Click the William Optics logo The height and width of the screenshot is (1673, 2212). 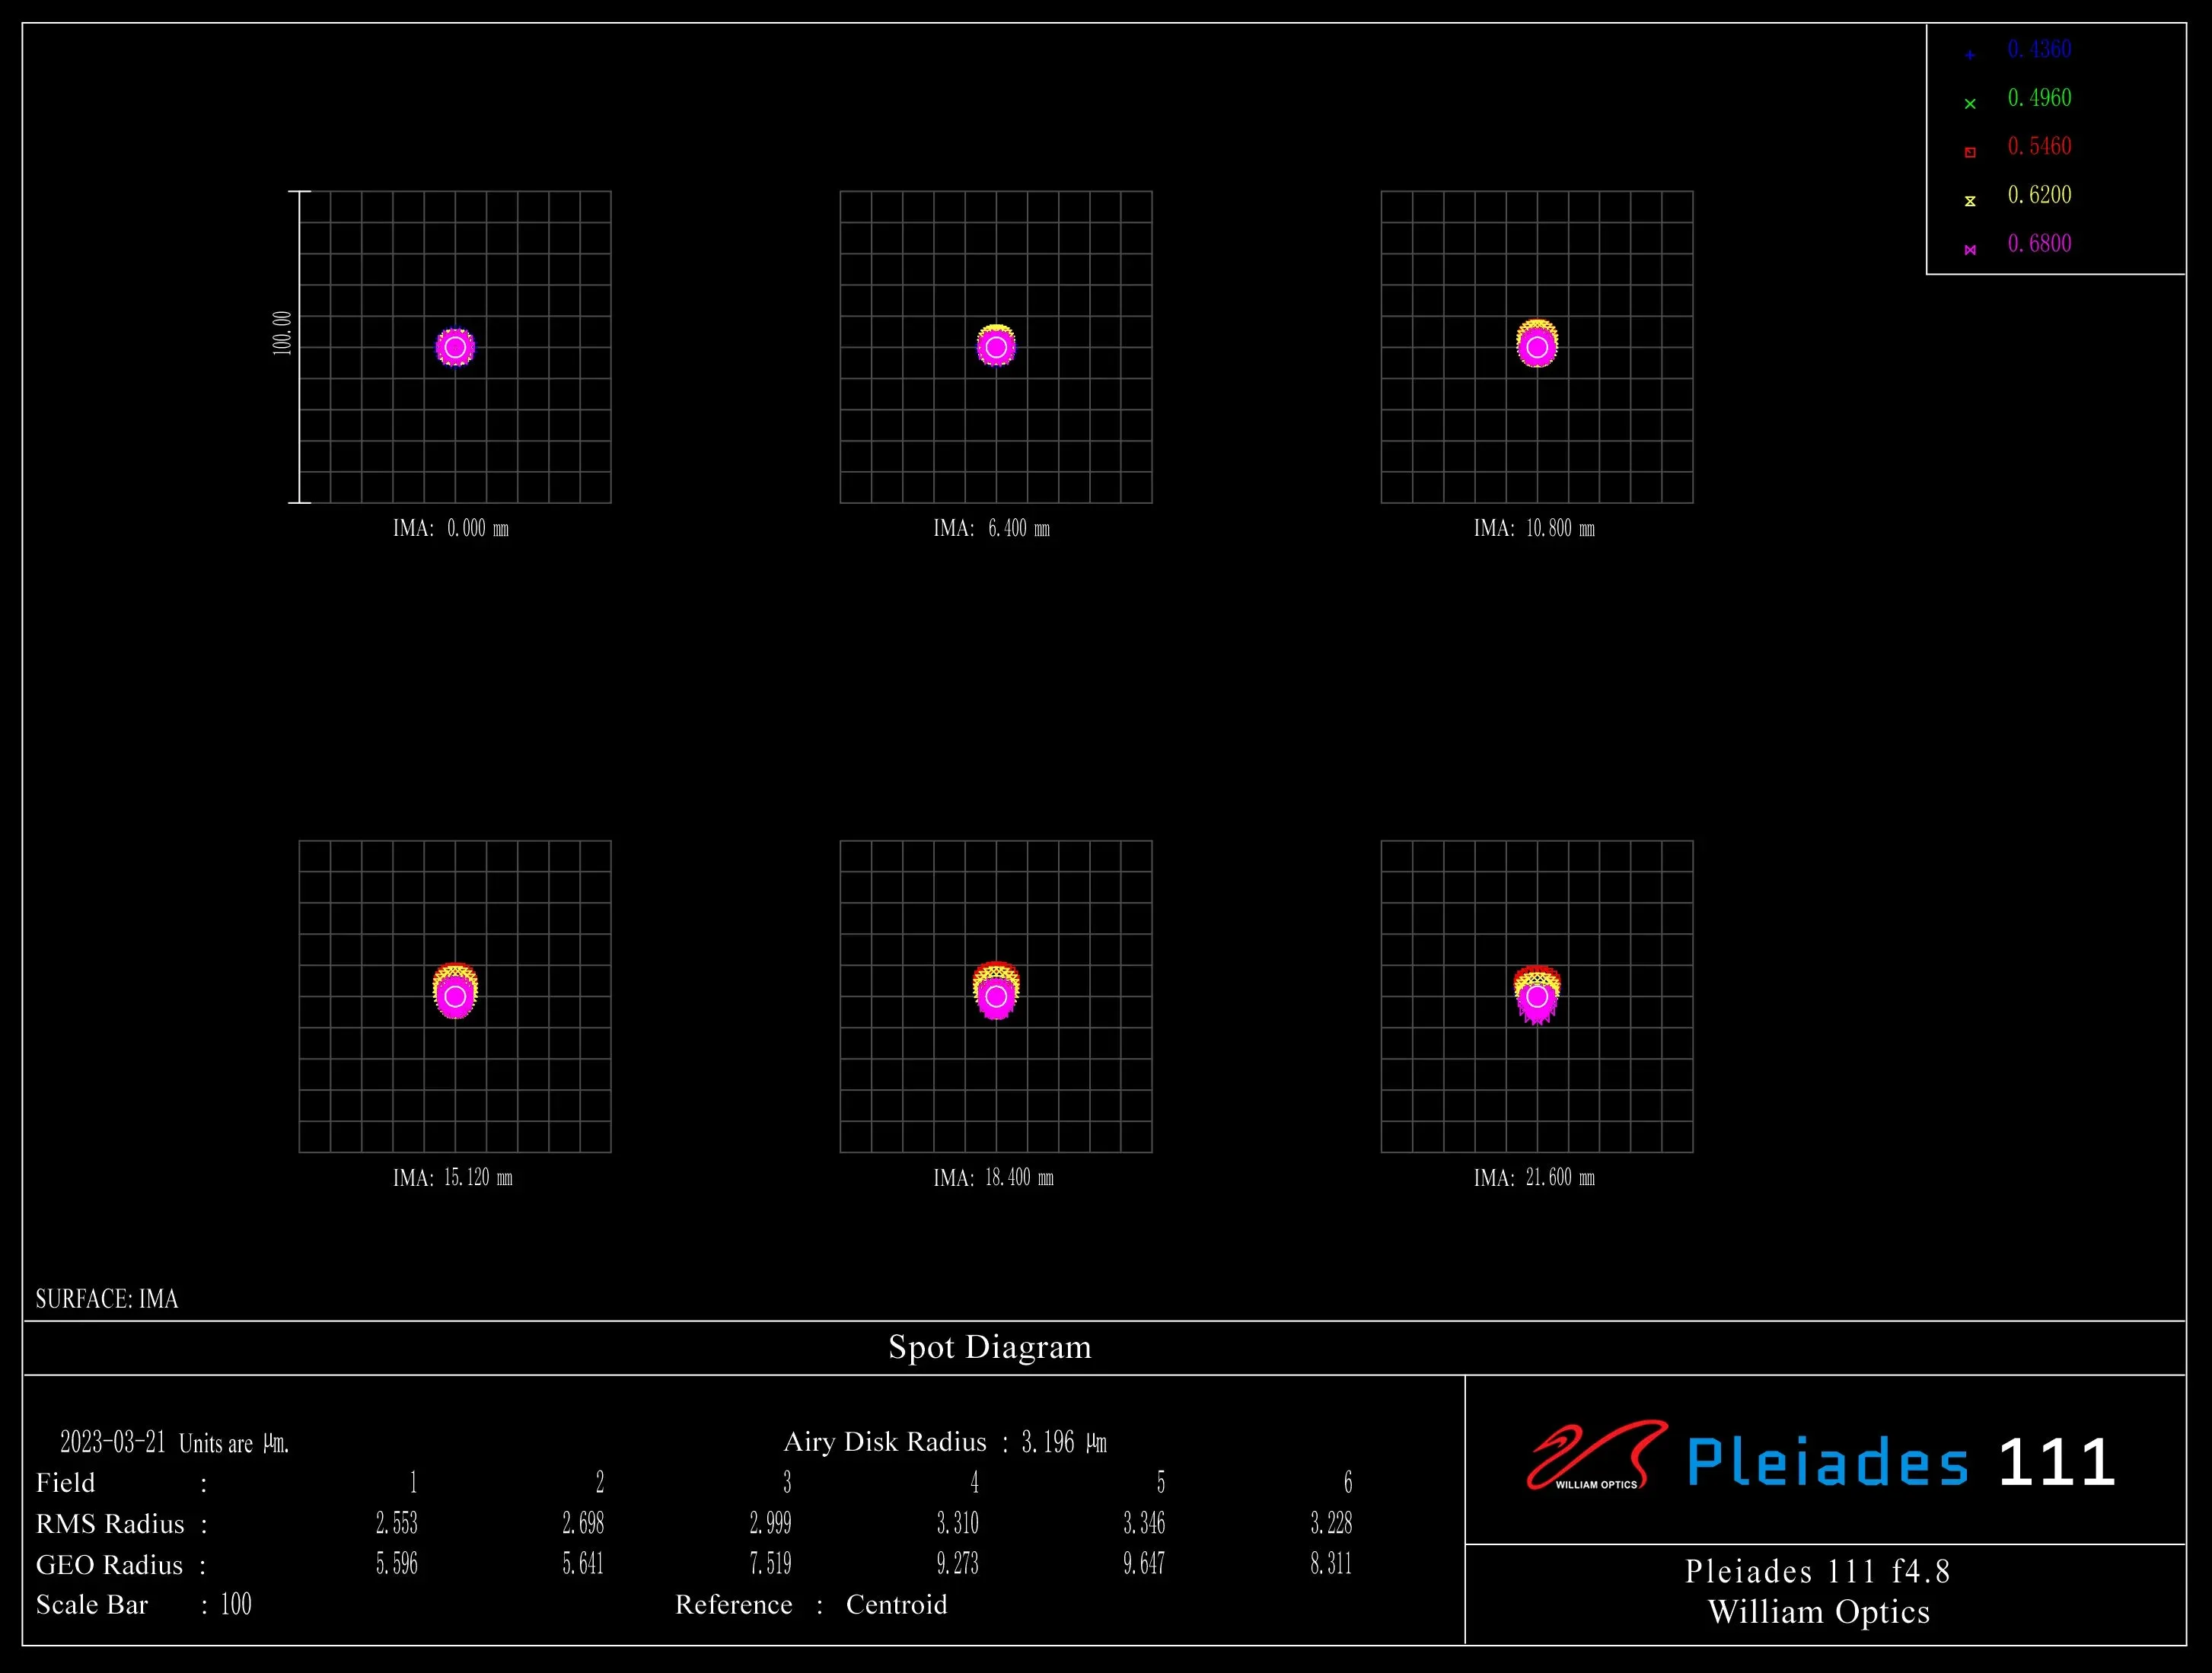click(x=1597, y=1455)
